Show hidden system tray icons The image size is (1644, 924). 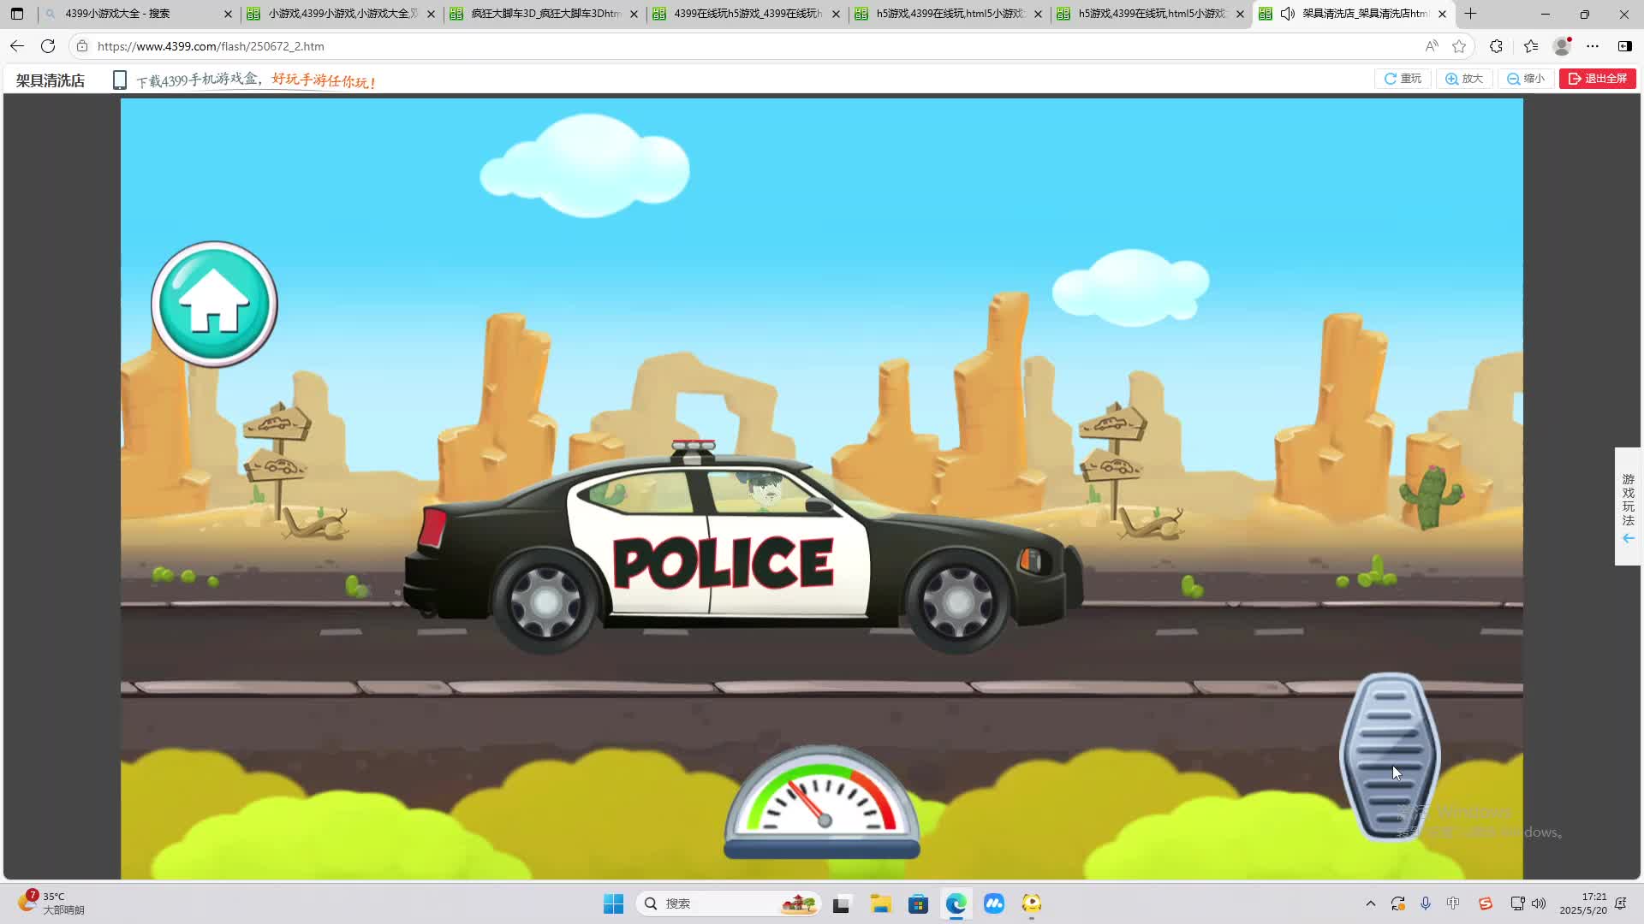(1370, 903)
